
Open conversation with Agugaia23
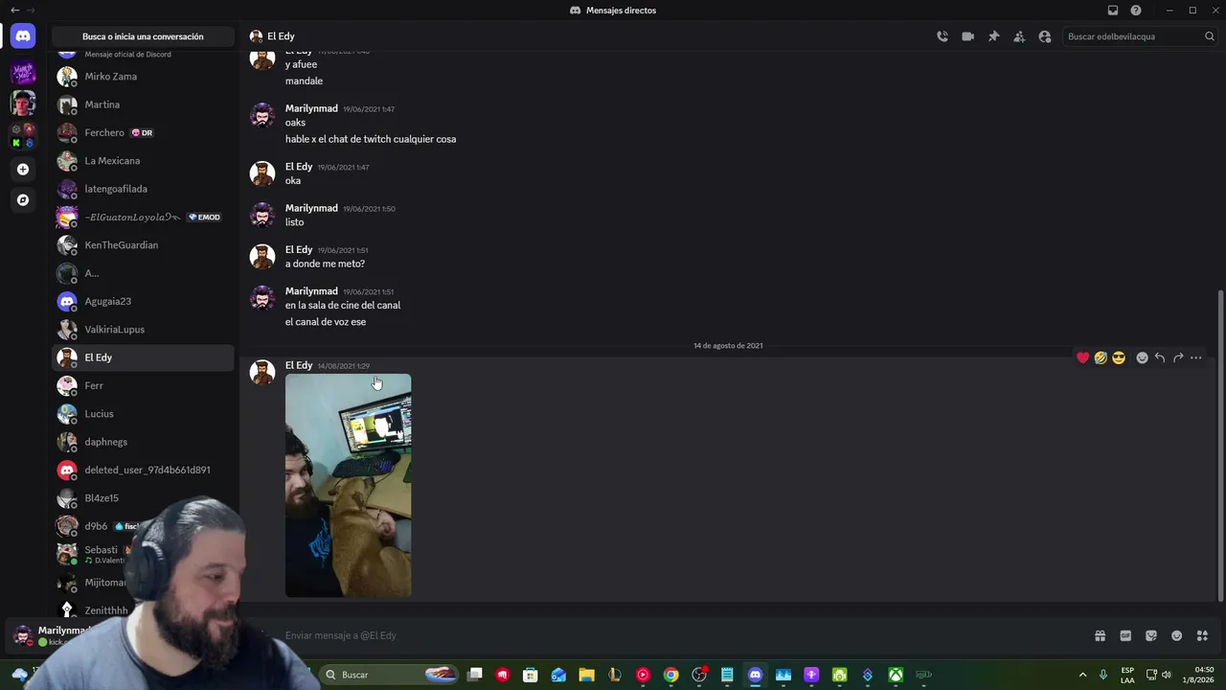pos(143,301)
